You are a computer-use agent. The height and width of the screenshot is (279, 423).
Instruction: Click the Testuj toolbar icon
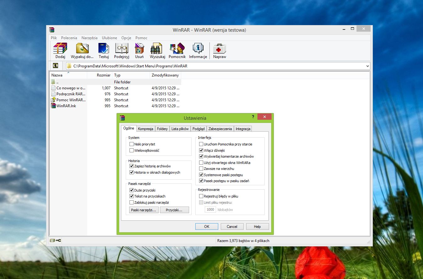pyautogui.click(x=104, y=51)
